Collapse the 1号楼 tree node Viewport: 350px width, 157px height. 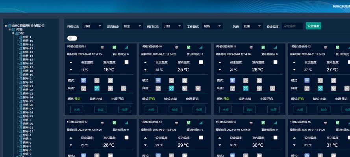pyautogui.click(x=9, y=29)
